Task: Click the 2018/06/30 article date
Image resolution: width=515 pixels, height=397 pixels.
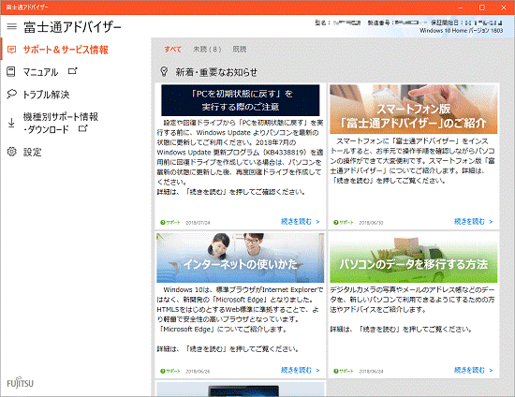Action: (x=371, y=223)
